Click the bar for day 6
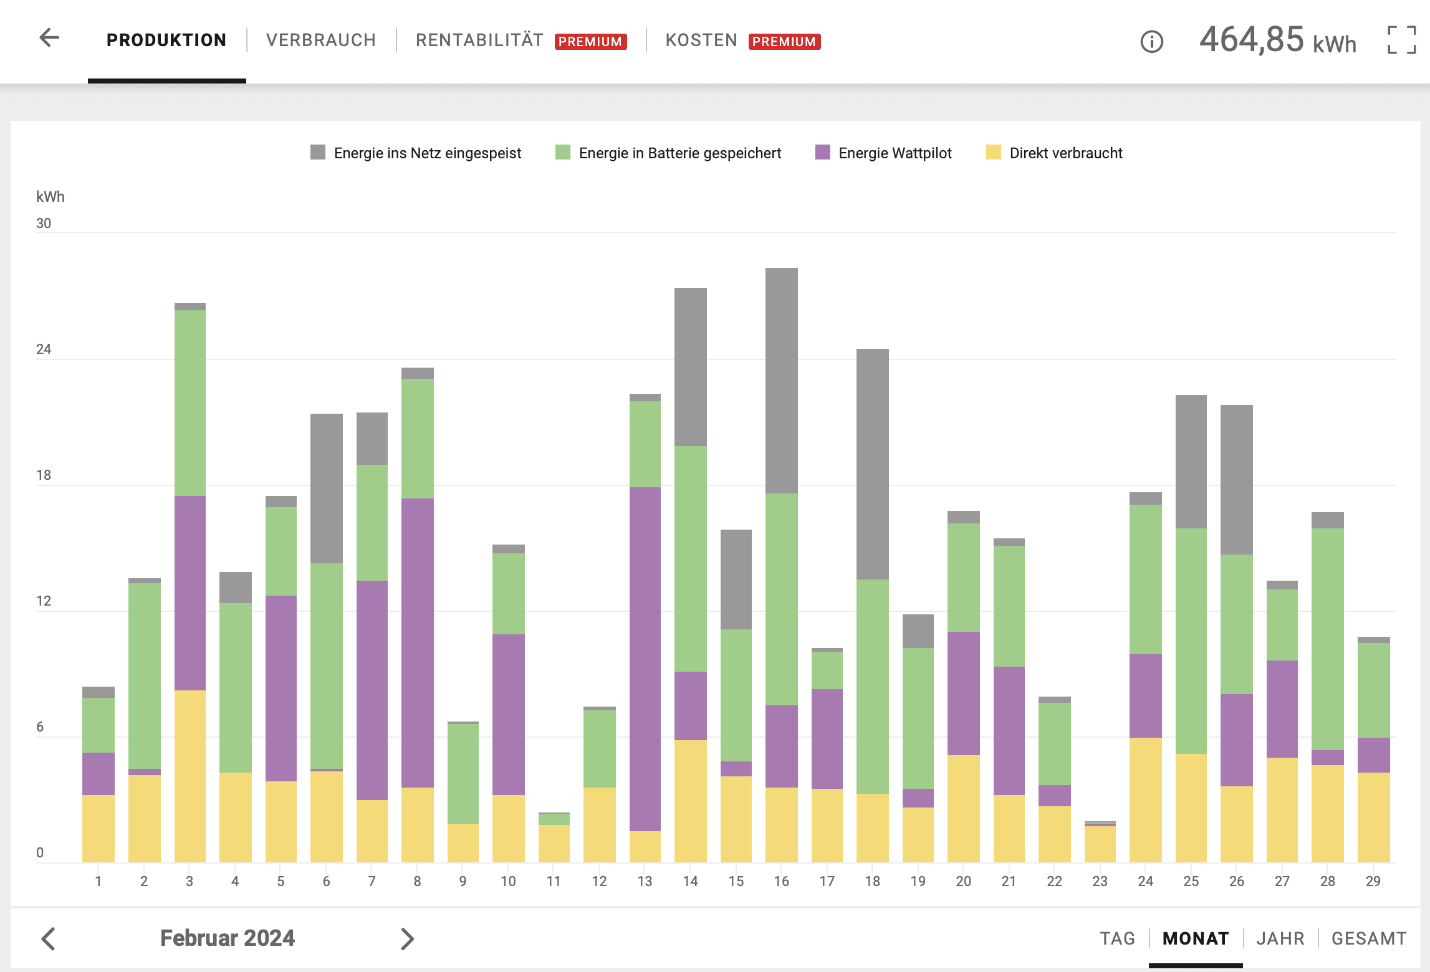The image size is (1430, 972). tap(327, 638)
